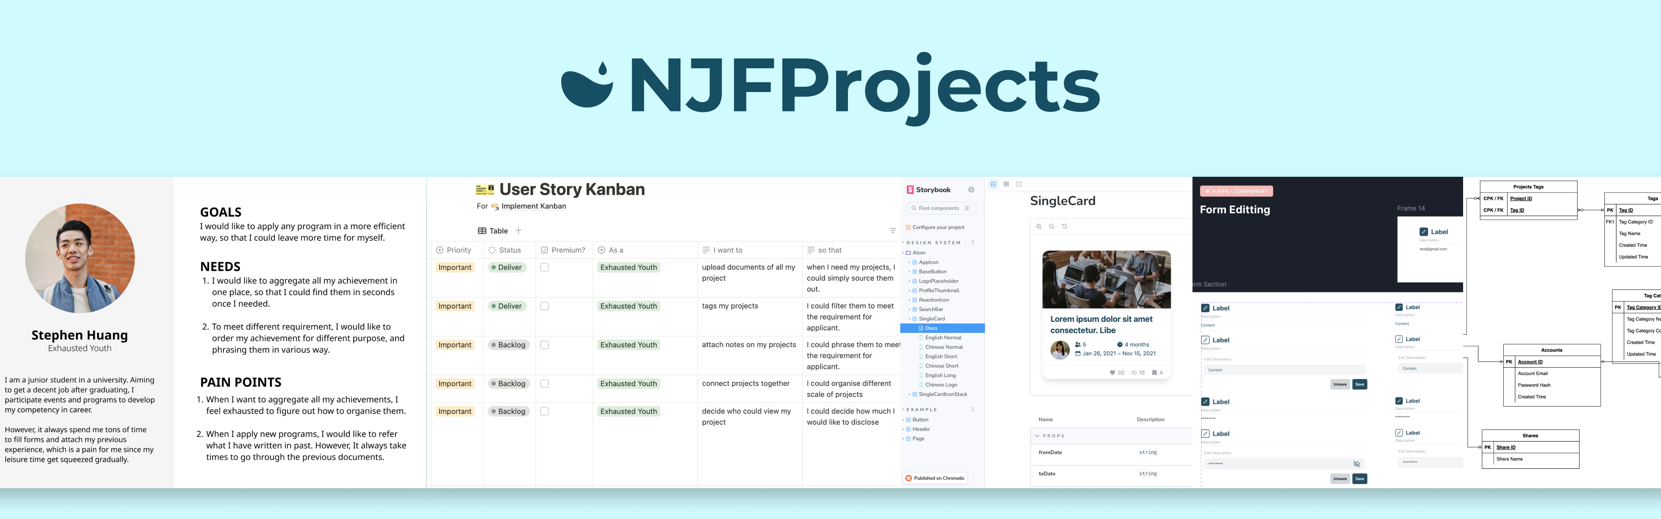Select the Canvas image view toolbar icon
The width and height of the screenshot is (1661, 519).
coord(993,184)
